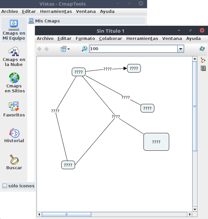The height and width of the screenshot is (219, 208).
Task: Open the Colaborar menu
Action: [110, 39]
